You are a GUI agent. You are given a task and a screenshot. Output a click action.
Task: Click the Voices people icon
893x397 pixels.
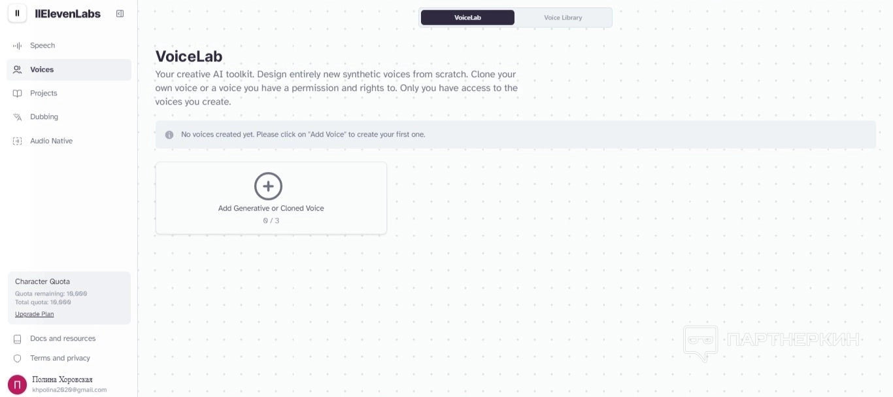(18, 69)
